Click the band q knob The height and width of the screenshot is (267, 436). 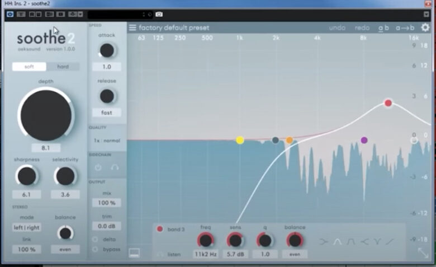click(265, 240)
